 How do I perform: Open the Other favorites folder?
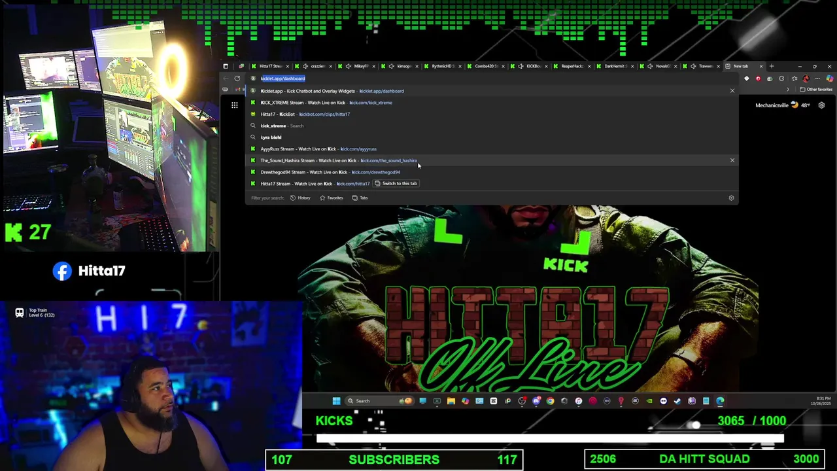(x=816, y=89)
